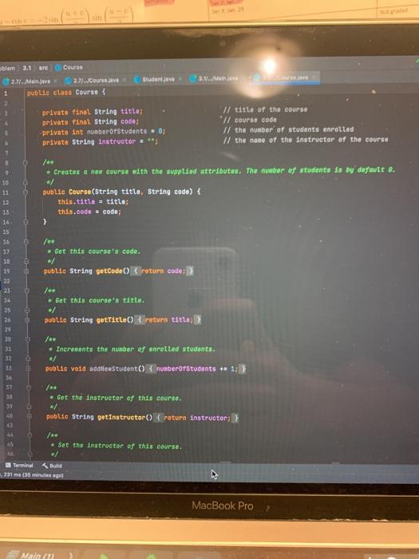Click the 'addNewStudent' method name
This screenshot has height=559, width=419.
pyautogui.click(x=113, y=369)
